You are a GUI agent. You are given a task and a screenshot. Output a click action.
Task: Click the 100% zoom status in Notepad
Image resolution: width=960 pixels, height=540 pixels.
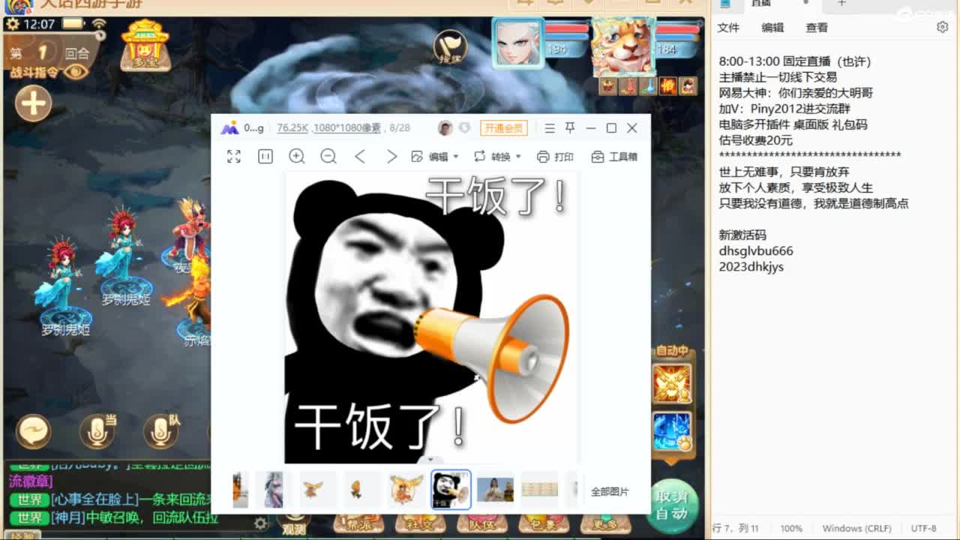tap(790, 529)
